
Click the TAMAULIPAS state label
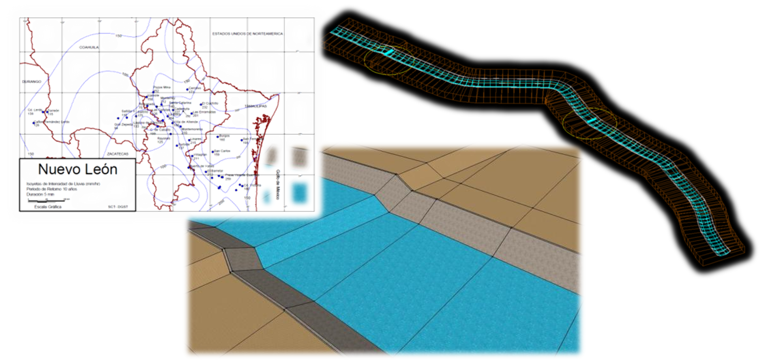[255, 106]
